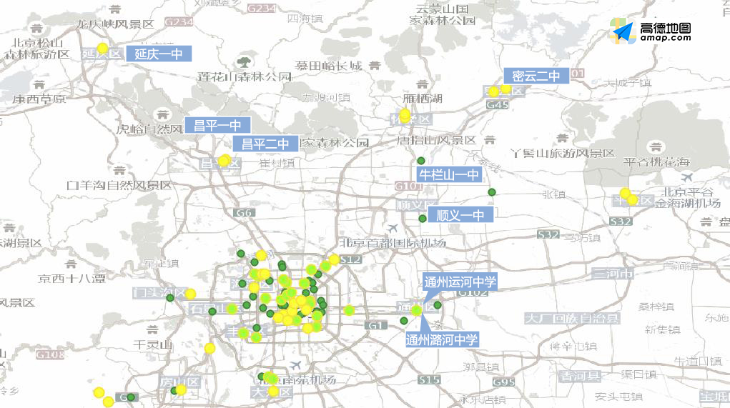
Task: Select the 通州运河中学 label
Action: pyautogui.click(x=460, y=281)
